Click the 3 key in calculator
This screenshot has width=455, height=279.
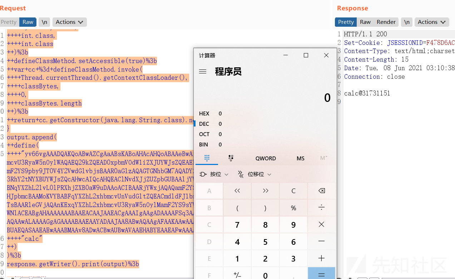(x=293, y=259)
